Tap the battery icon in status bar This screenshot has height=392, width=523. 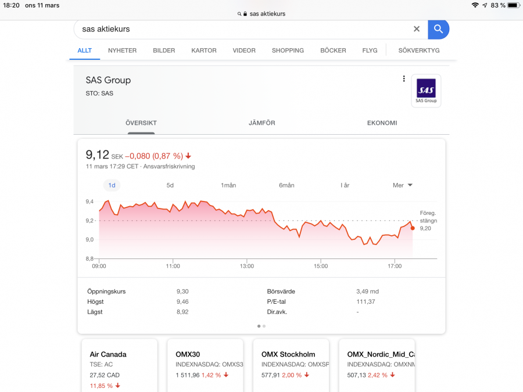[x=513, y=5]
